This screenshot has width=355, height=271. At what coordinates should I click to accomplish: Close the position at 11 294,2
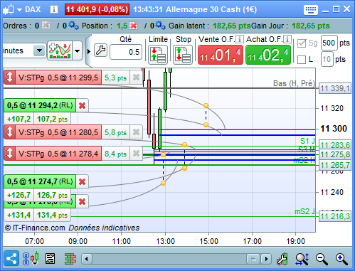82,105
